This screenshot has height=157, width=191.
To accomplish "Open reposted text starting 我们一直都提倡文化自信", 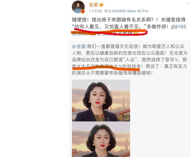I will pyautogui.click(x=130, y=60).
